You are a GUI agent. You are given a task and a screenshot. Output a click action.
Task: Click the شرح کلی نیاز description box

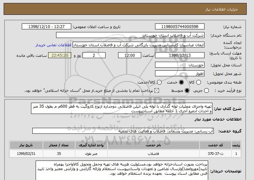coord(122,108)
